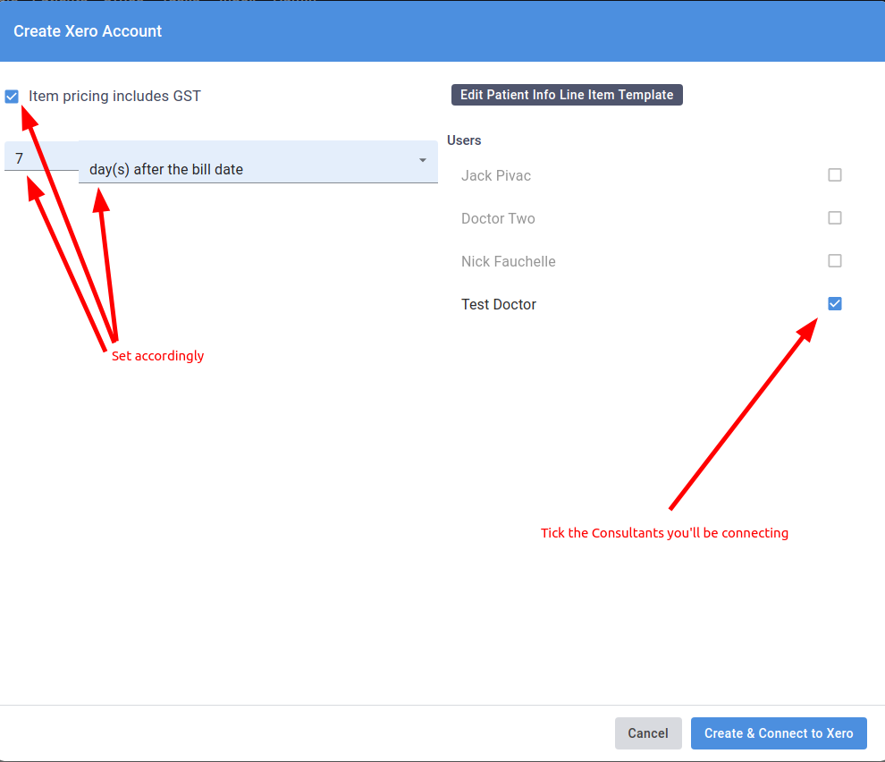Click the number of days input field
Screen dimensions: 885x762
[x=41, y=157]
